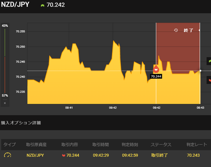Click the 70.244 entry price label
The width and height of the screenshot is (211, 167).
click(x=156, y=76)
